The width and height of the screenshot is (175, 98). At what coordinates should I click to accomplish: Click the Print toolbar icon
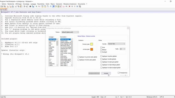(13, 7)
